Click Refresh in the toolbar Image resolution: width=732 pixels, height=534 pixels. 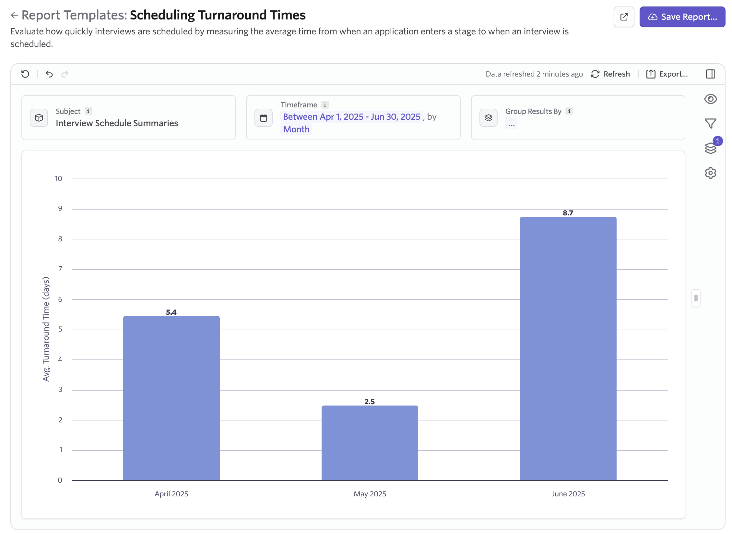pyautogui.click(x=610, y=74)
